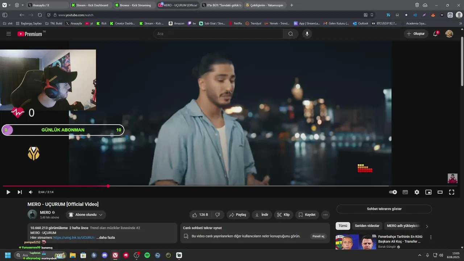Toggle theater mode
The height and width of the screenshot is (261, 464).
[440, 192]
